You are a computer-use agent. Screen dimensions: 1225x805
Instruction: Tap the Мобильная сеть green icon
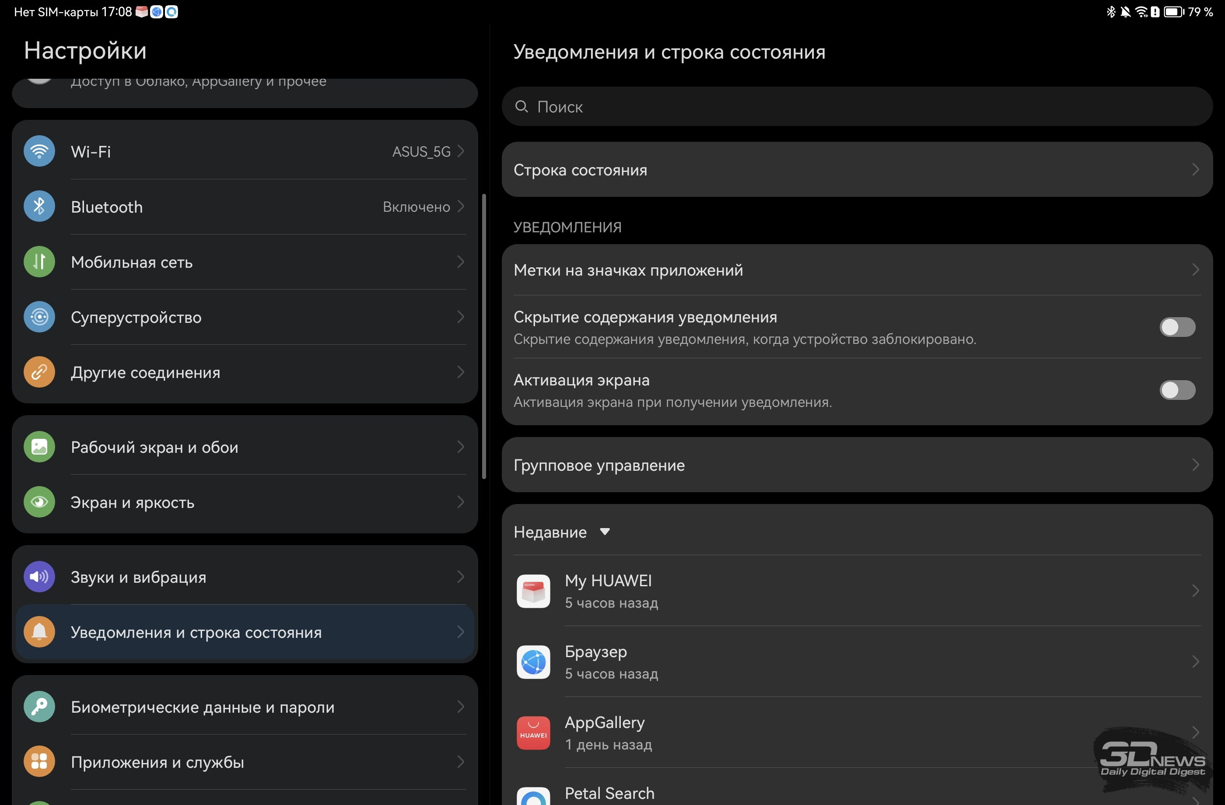[x=39, y=262]
